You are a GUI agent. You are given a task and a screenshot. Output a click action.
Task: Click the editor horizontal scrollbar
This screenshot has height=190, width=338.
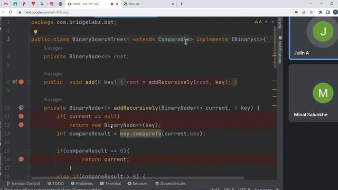pyautogui.click(x=138, y=178)
